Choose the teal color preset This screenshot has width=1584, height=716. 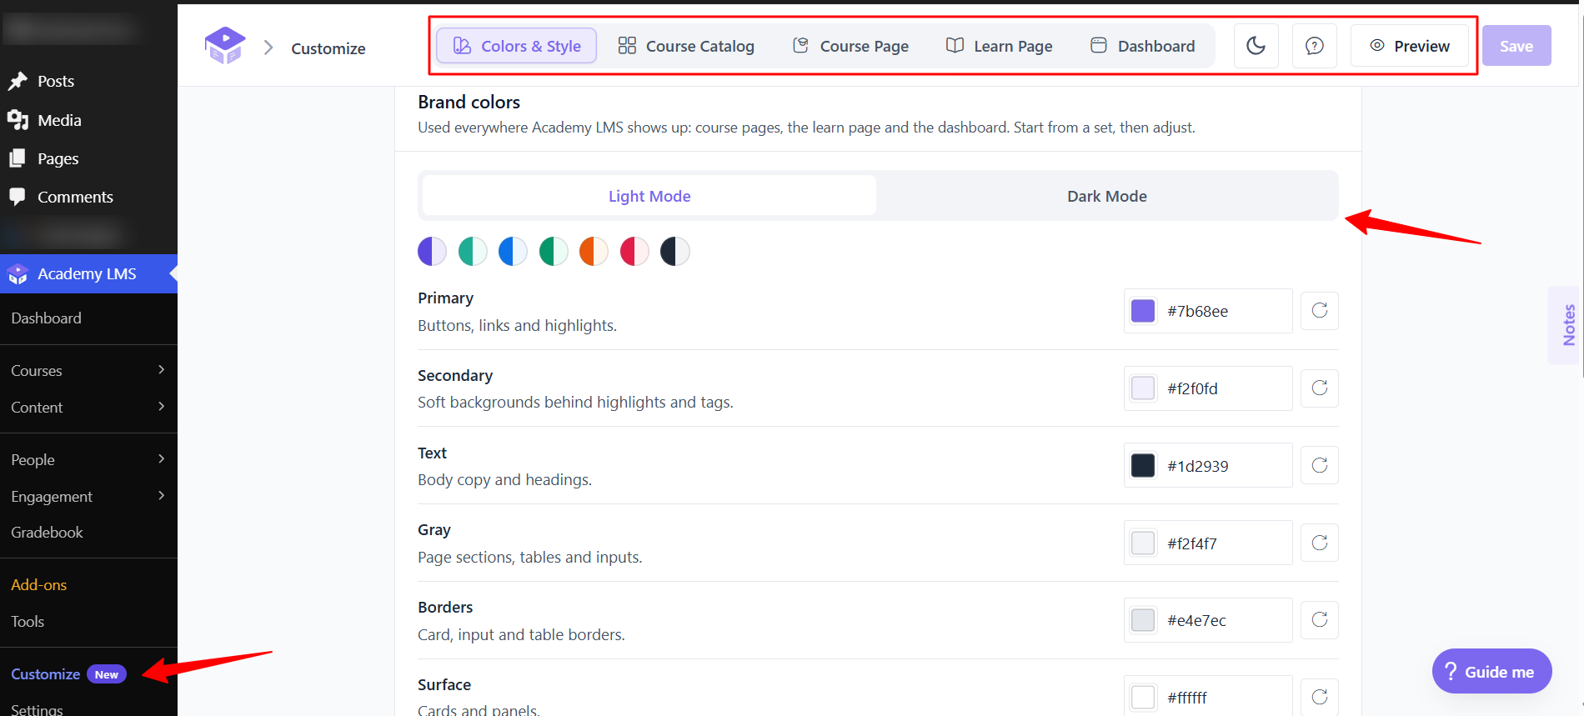tap(473, 251)
